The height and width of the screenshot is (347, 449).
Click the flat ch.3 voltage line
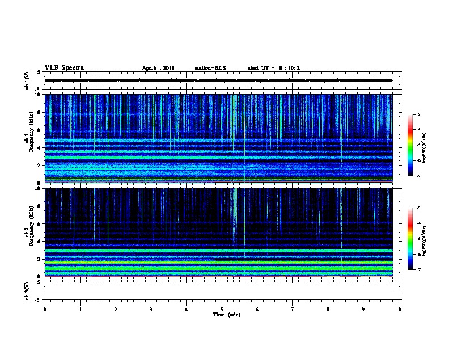coord(219,291)
